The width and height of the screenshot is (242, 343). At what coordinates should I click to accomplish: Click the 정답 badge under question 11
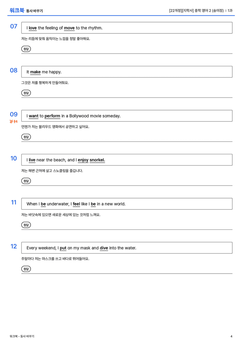coord(26,225)
